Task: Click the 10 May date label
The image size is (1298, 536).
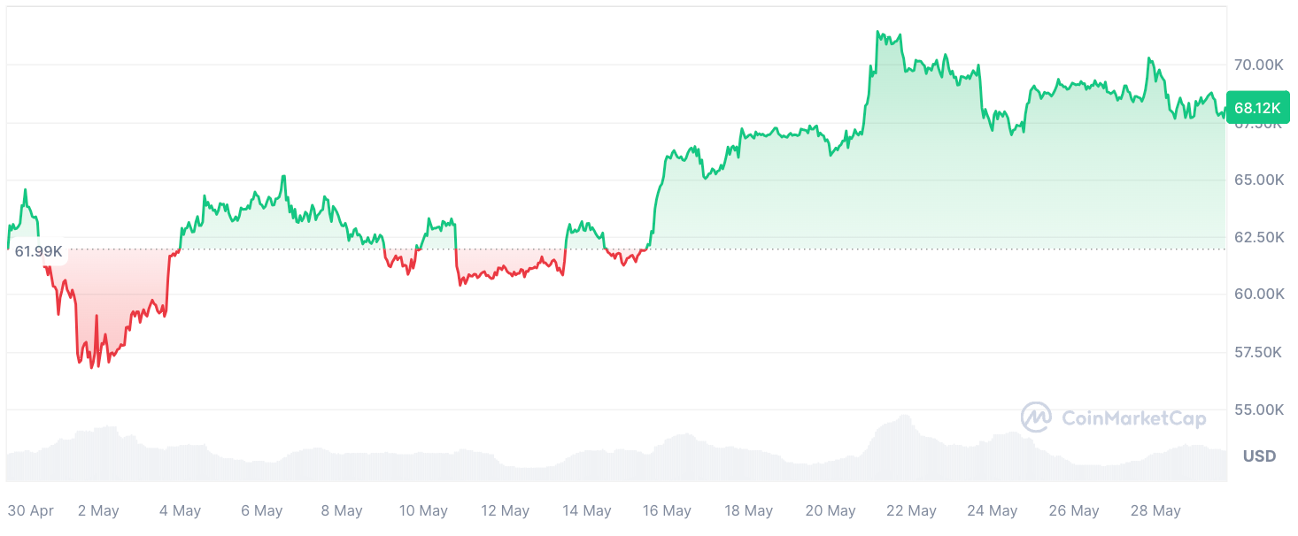Action: point(423,511)
